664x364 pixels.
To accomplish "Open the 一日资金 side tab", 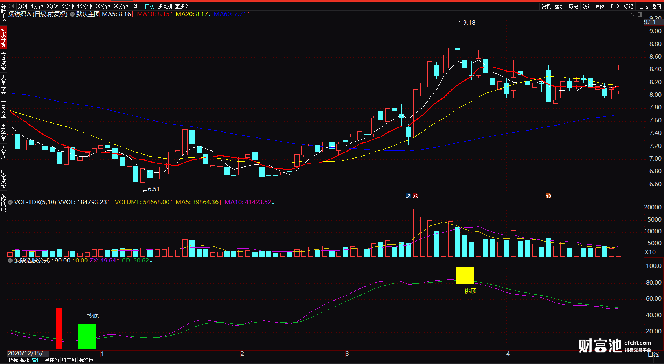I will pyautogui.click(x=3, y=109).
